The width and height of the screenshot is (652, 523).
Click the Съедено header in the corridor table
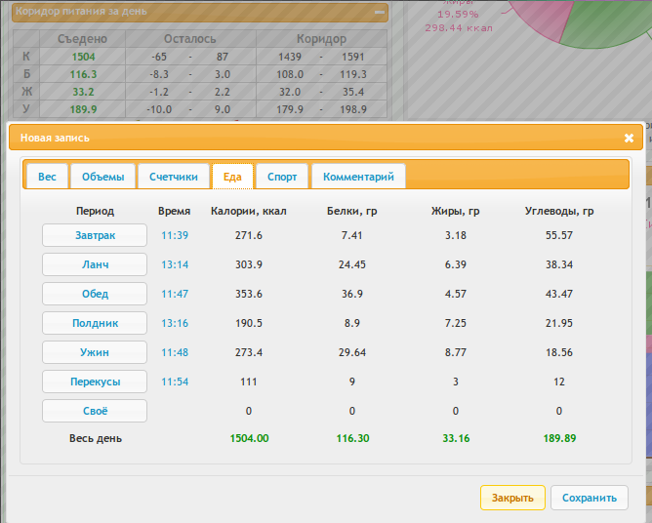pos(82,39)
